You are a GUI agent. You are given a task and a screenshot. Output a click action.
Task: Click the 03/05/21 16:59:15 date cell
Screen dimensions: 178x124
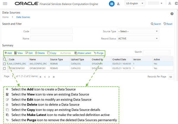click(x=122, y=68)
